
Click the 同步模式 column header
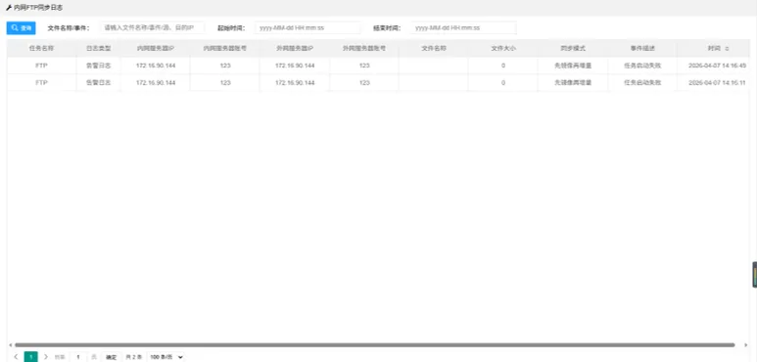pyautogui.click(x=573, y=48)
